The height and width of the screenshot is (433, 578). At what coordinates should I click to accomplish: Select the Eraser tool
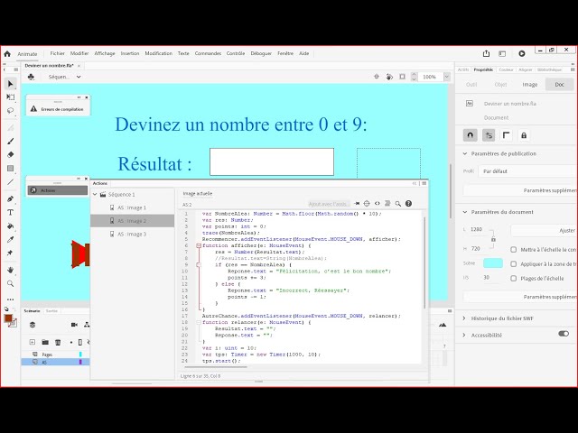pos(10,154)
